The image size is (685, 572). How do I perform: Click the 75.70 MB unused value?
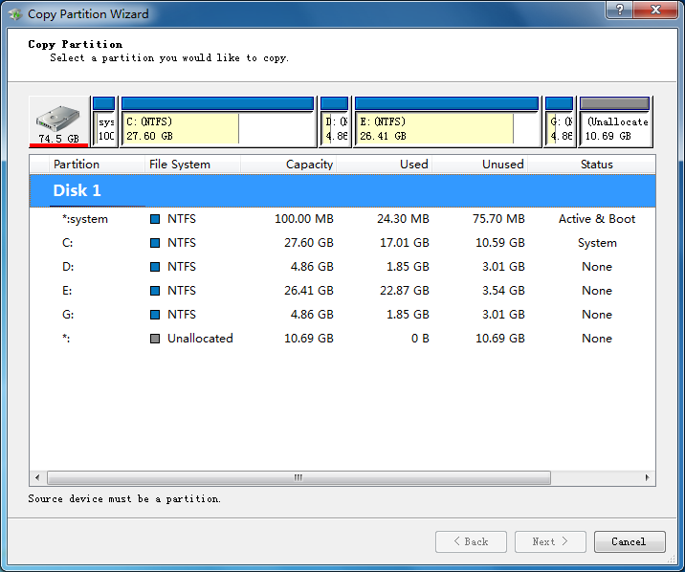(498, 219)
